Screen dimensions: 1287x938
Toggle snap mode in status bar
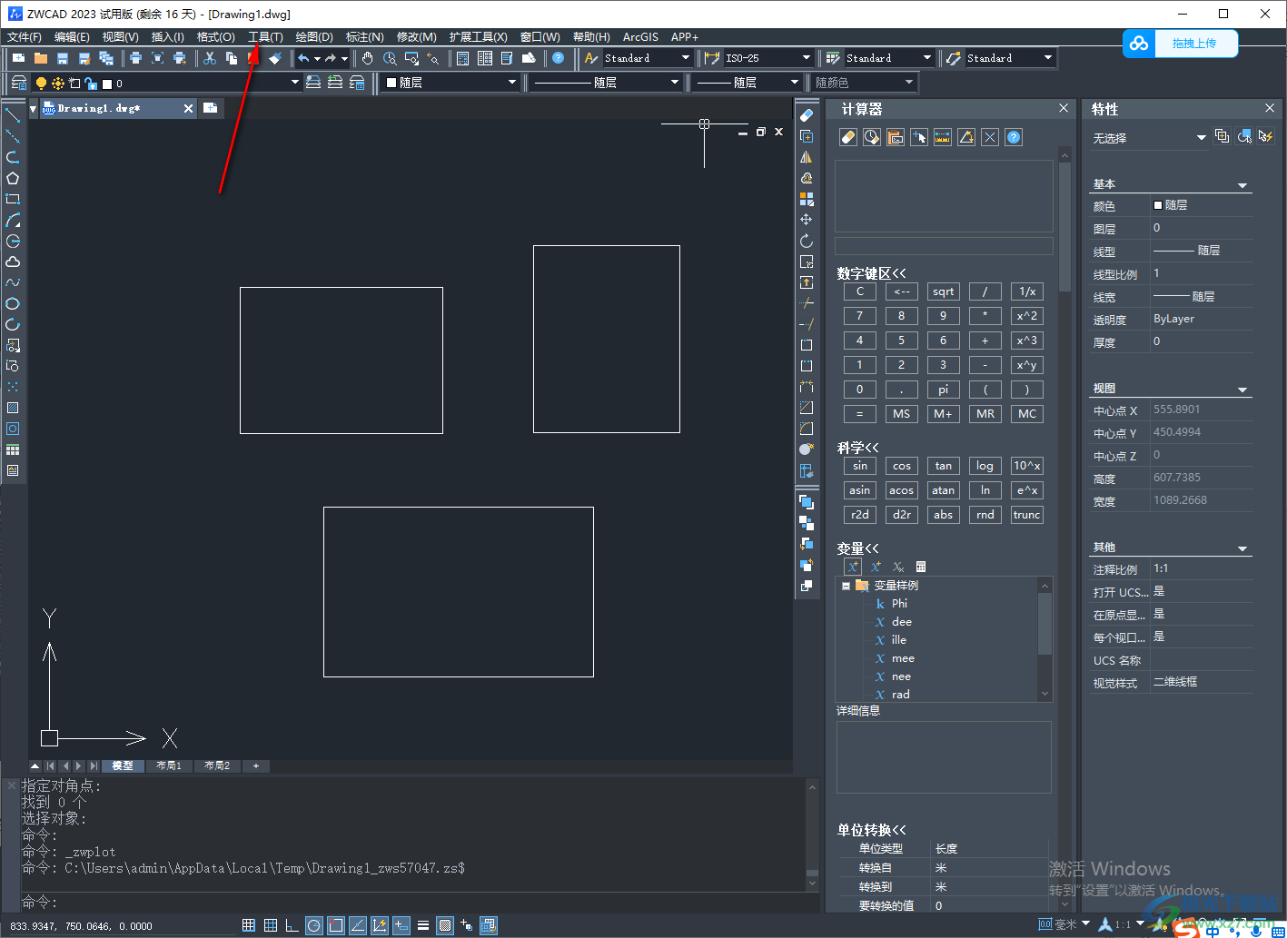pos(248,925)
